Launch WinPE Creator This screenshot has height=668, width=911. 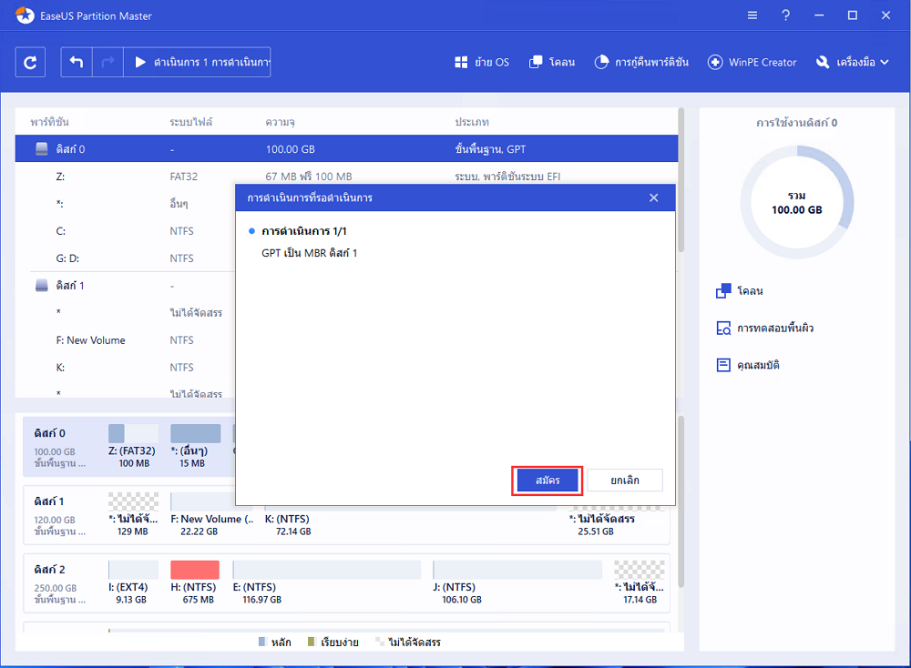click(x=752, y=62)
